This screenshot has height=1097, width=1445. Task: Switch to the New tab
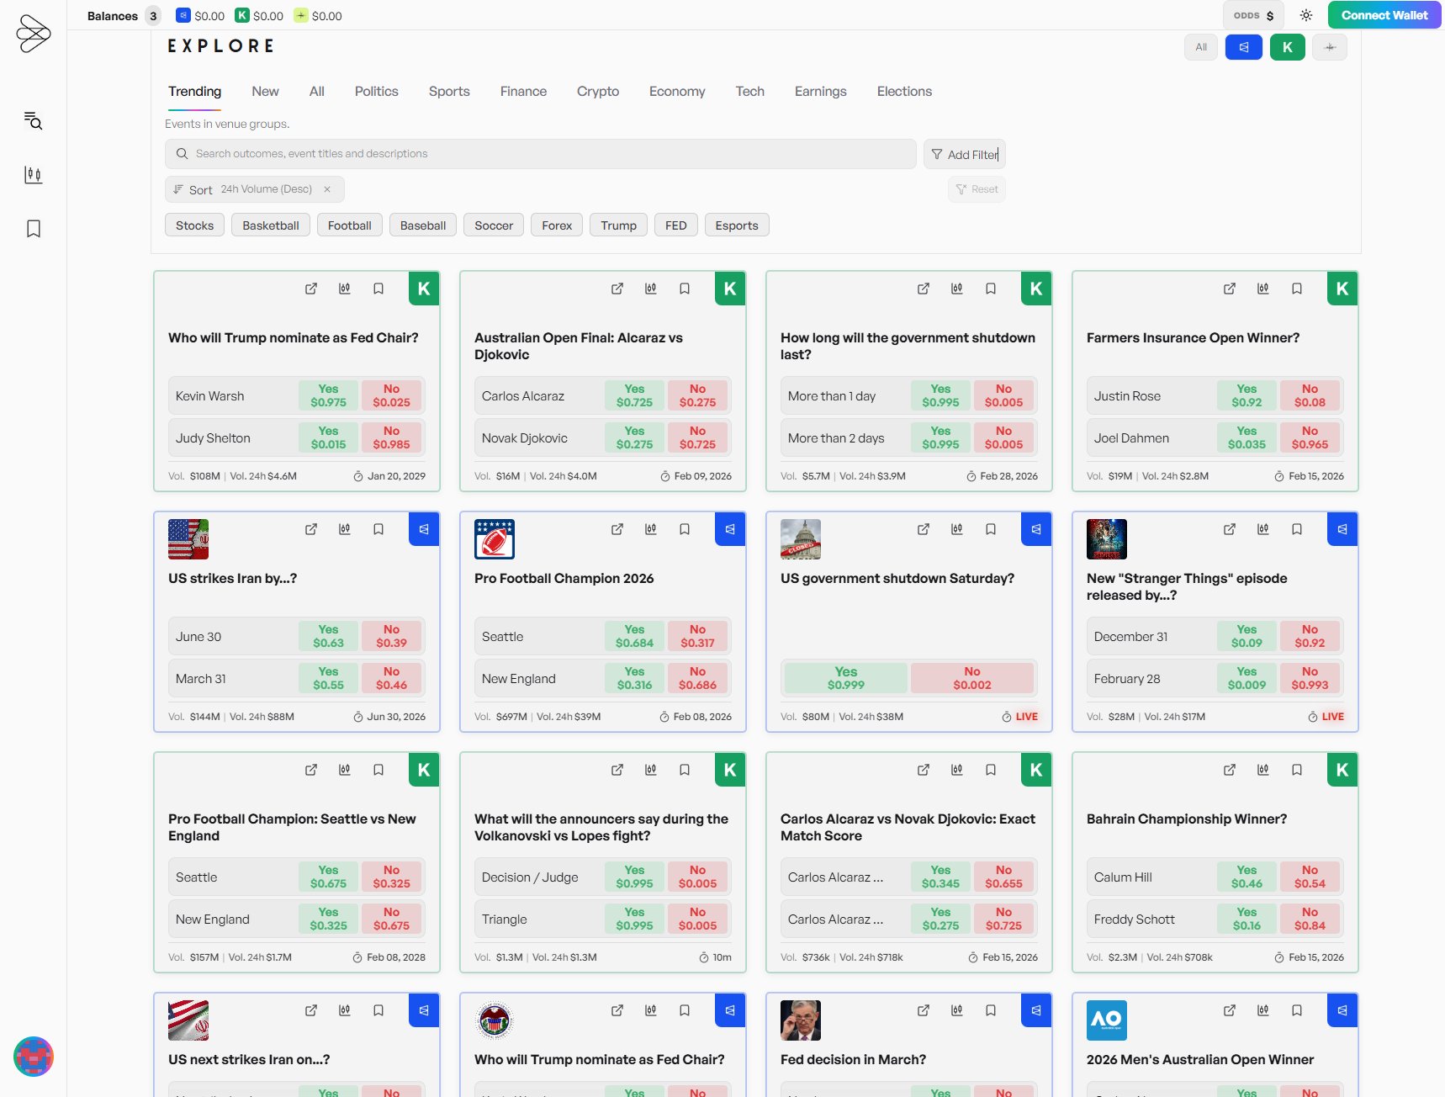(265, 92)
